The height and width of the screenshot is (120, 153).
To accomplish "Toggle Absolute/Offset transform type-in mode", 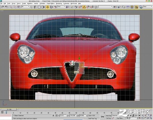I will pos(57,115).
